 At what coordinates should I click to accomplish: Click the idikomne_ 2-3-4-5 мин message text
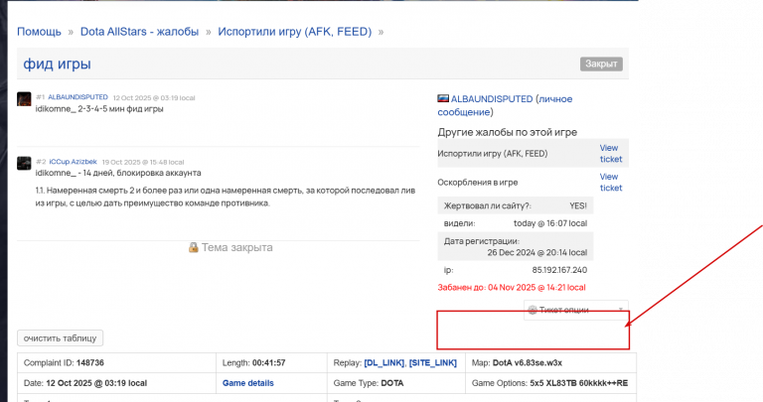click(x=99, y=109)
